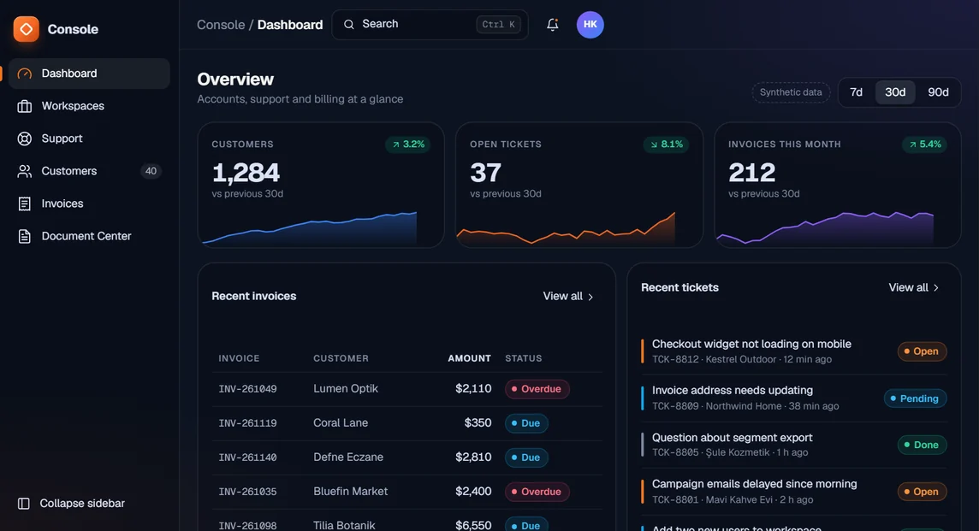This screenshot has height=531, width=979.
Task: Open the HK user avatar menu
Action: [590, 24]
